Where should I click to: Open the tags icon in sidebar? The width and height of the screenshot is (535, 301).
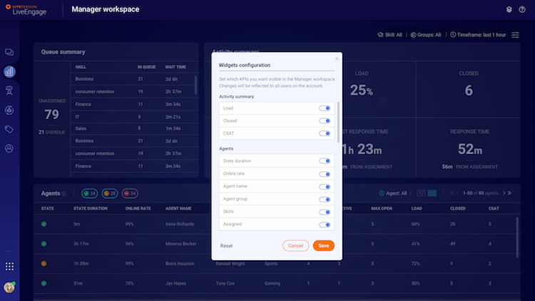point(9,129)
